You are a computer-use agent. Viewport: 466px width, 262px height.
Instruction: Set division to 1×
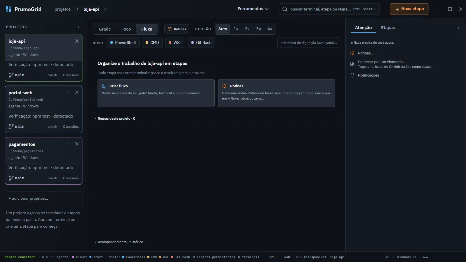pos(236,29)
